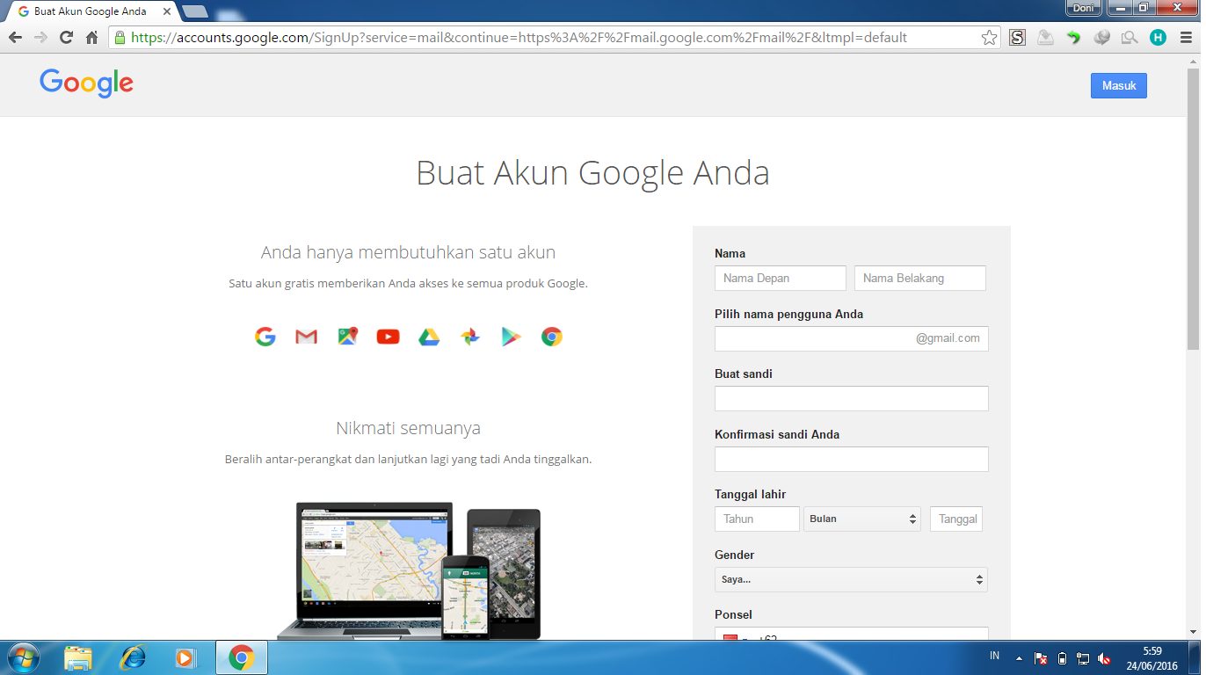This screenshot has height=675, width=1206.
Task: Click the scrollbar down arrow
Action: coord(1193,632)
